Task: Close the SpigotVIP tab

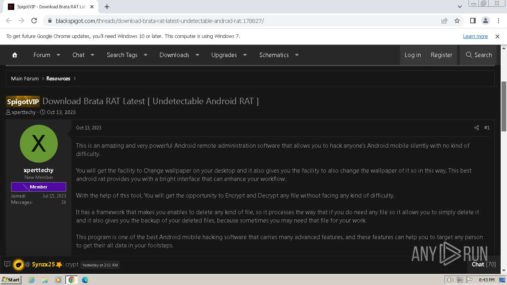Action: (92, 7)
